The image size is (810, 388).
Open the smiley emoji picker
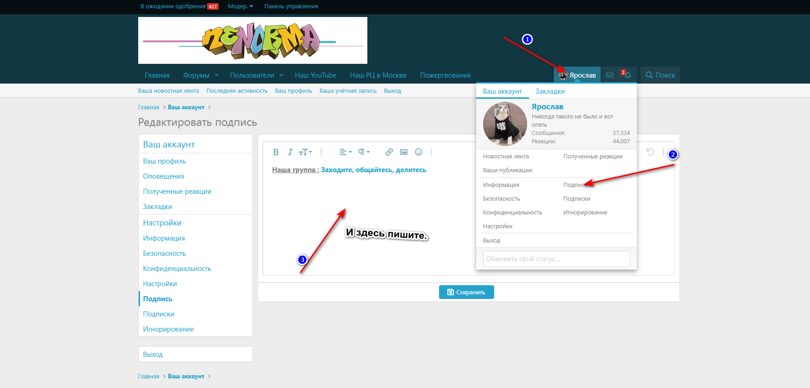(x=418, y=152)
